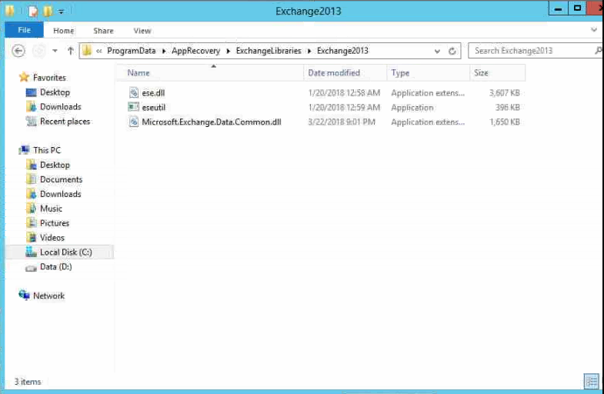The height and width of the screenshot is (394, 604).
Task: Open the recent locations dropdown arrow
Action: 55,51
